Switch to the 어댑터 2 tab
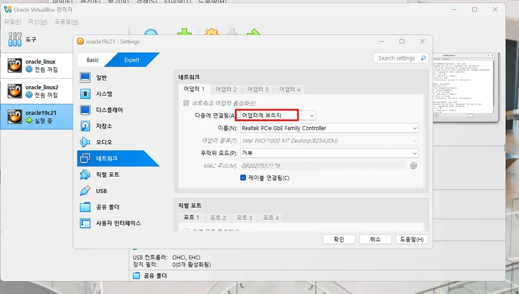The height and width of the screenshot is (294, 519). (226, 89)
